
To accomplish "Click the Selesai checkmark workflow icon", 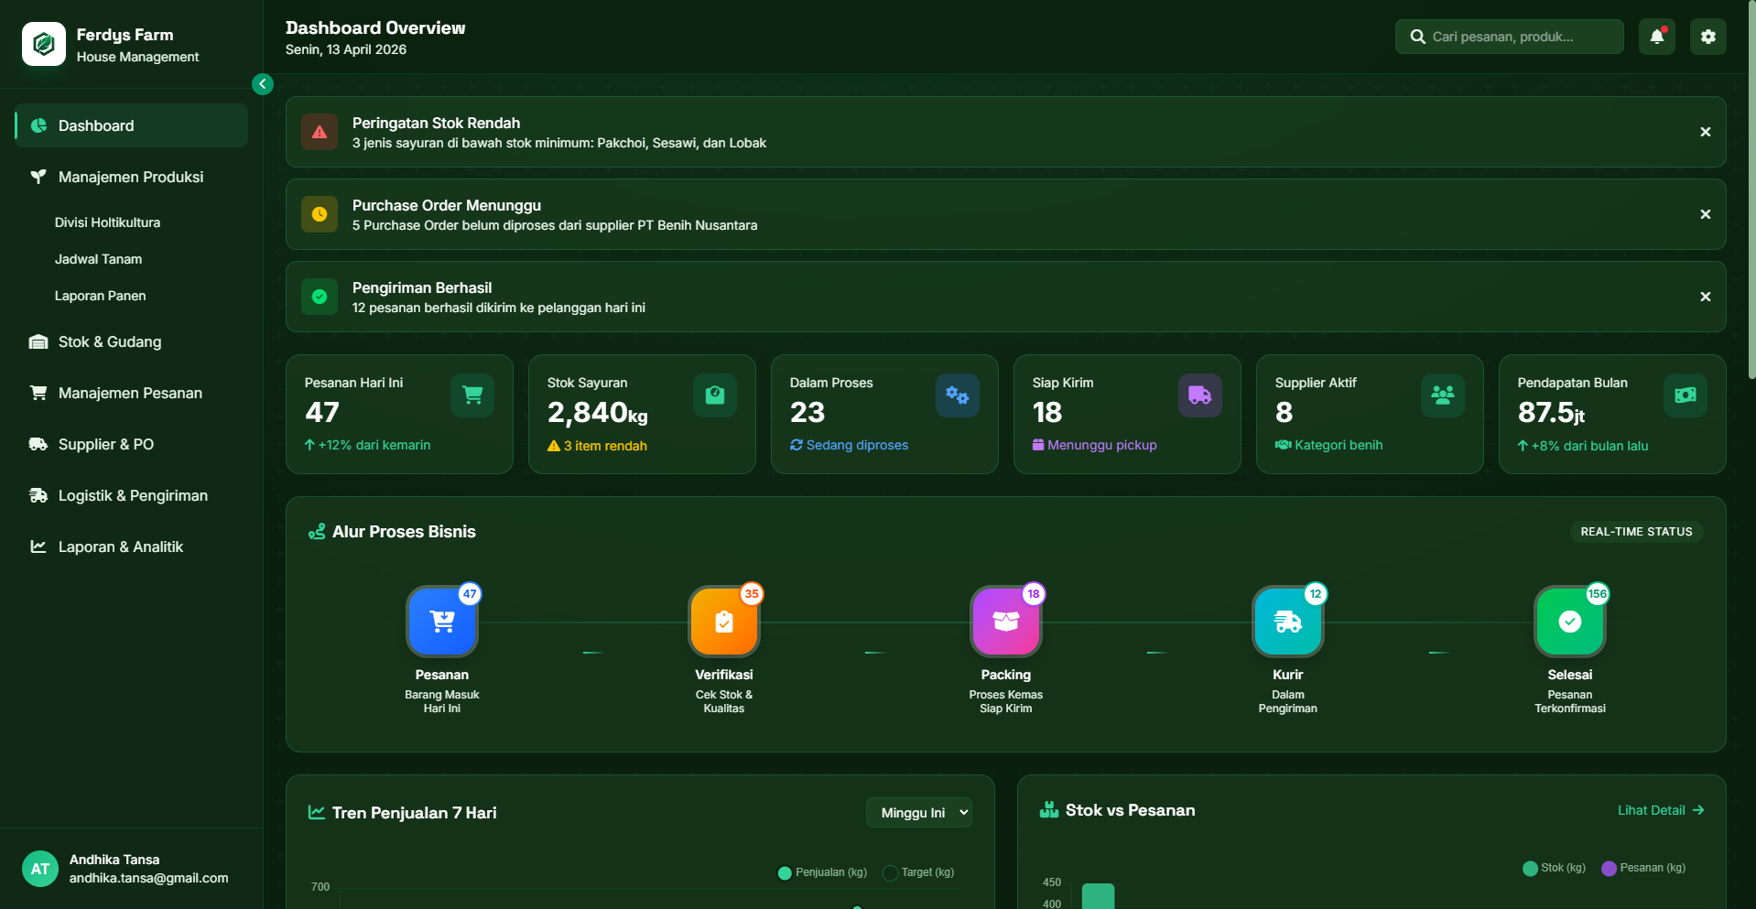I will 1569,622.
